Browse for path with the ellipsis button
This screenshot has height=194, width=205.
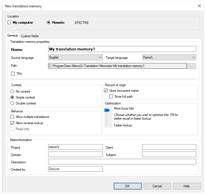click(191, 66)
